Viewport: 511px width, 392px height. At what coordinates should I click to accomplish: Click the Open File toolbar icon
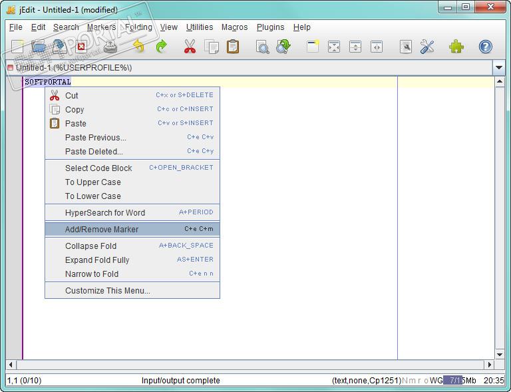(x=39, y=47)
